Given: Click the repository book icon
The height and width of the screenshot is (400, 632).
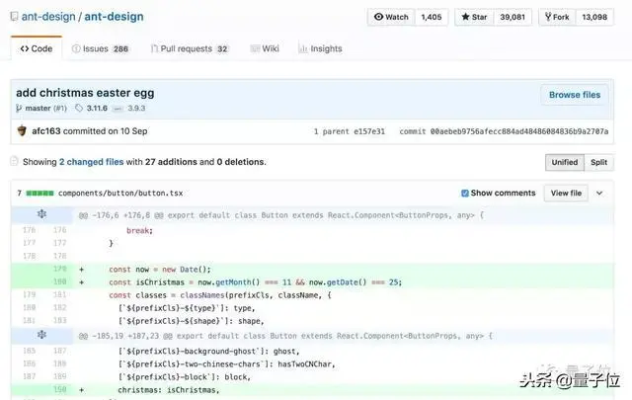Looking at the screenshot, I should pos(13,17).
